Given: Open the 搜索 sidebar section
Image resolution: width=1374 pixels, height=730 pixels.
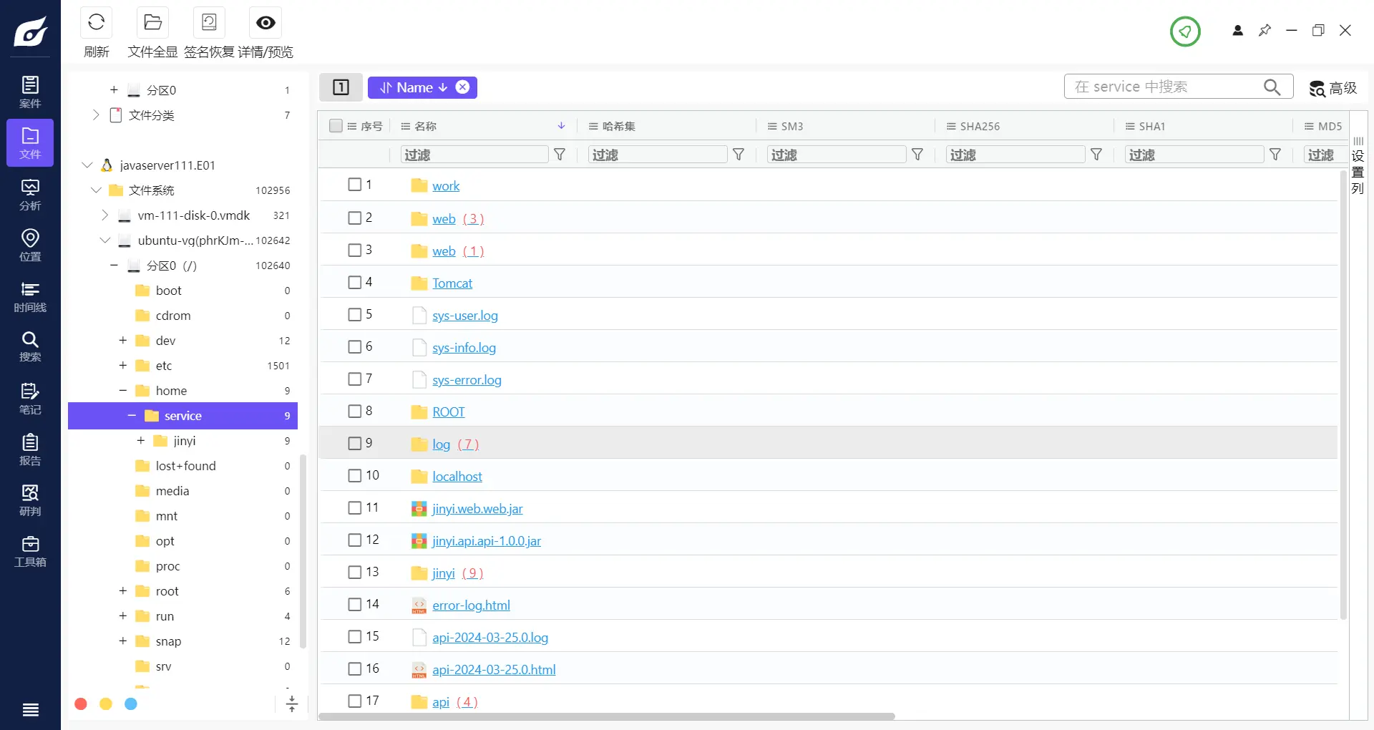Looking at the screenshot, I should click(30, 347).
